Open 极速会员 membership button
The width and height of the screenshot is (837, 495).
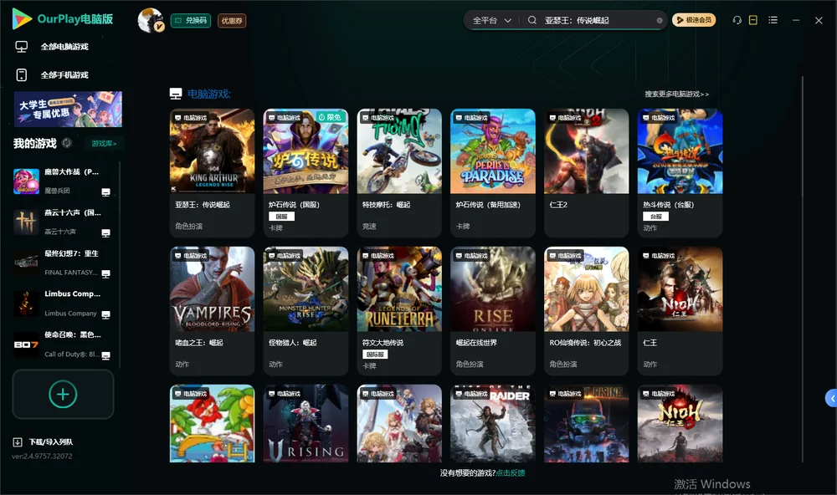pos(694,20)
